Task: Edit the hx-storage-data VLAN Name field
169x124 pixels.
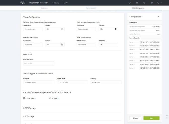Action: [x=86, y=29]
